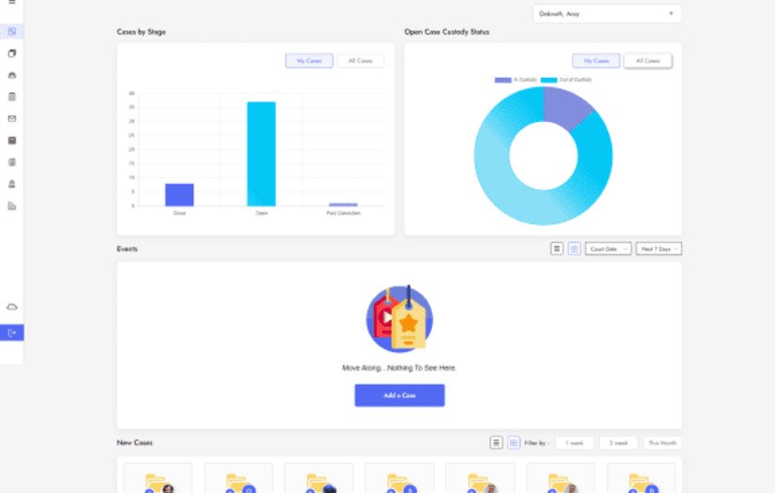The height and width of the screenshot is (493, 775).
Task: Open the dashboard icon in the sidebar
Action: click(x=12, y=32)
